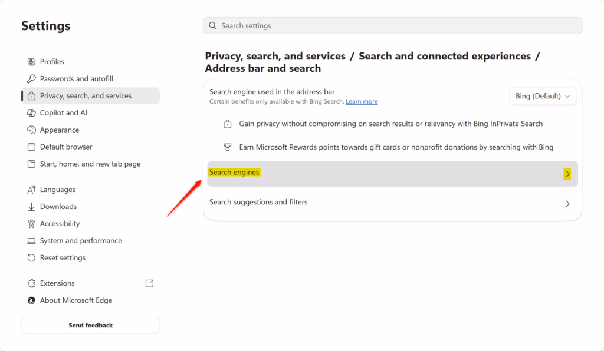Screen dimensions: 604x351
Task: Click the Edge logo beside About Microsoft Edge
Action: (31, 300)
